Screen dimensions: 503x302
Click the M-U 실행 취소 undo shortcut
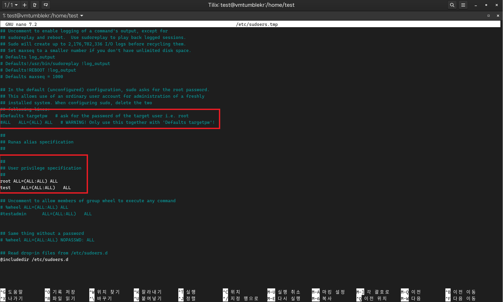click(284, 292)
